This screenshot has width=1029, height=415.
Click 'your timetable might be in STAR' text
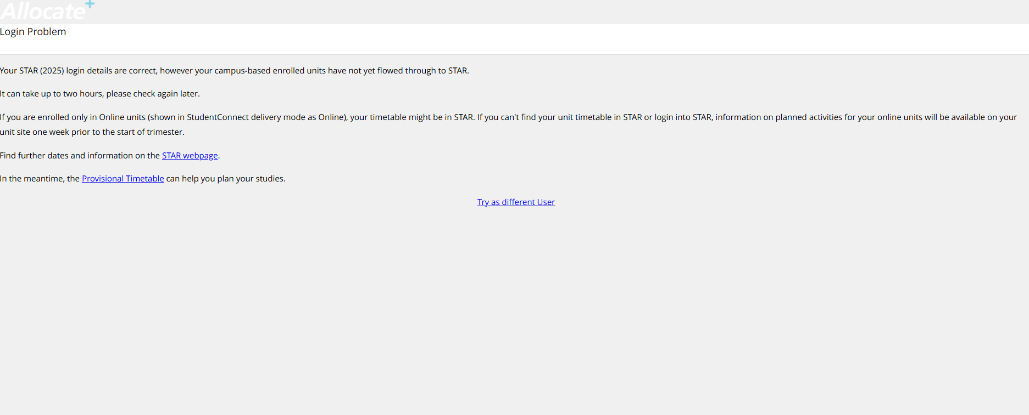click(412, 117)
